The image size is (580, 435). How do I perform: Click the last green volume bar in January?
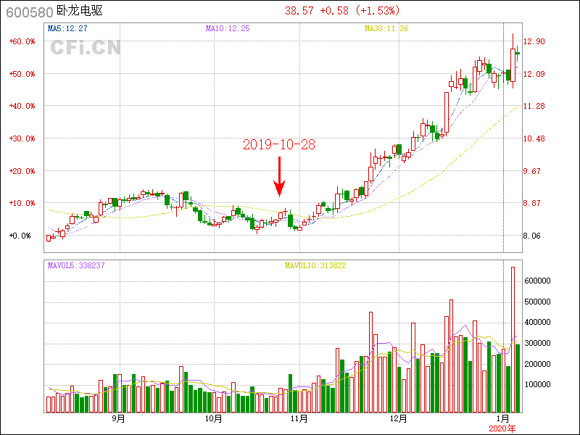coord(518,378)
